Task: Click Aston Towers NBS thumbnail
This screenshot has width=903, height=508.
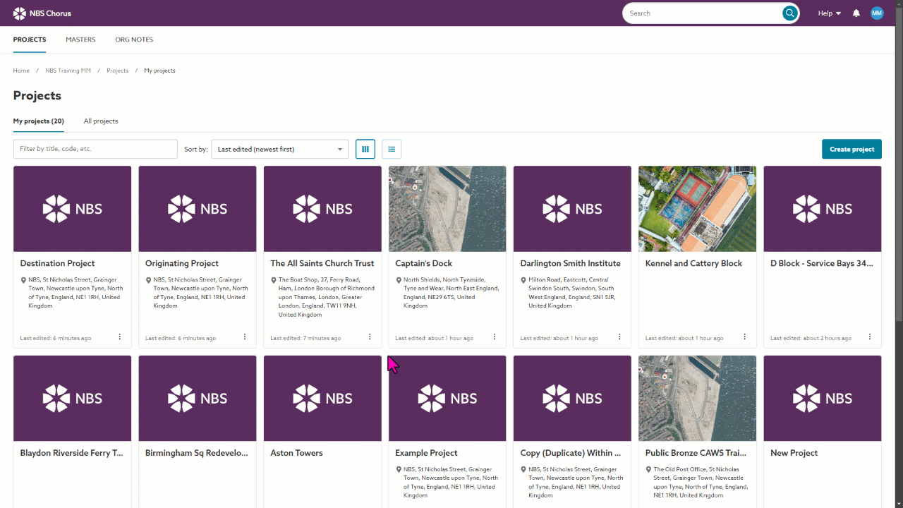Action: (x=322, y=399)
